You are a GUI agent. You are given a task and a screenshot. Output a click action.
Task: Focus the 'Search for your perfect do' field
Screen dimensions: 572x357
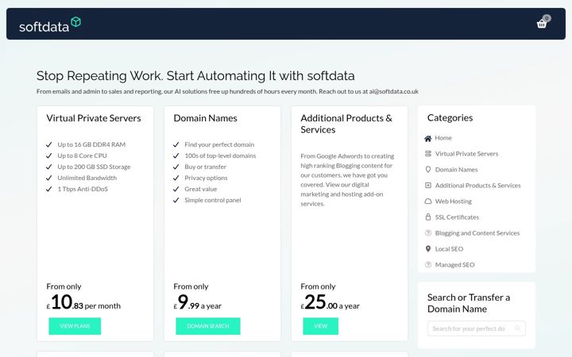477,328
